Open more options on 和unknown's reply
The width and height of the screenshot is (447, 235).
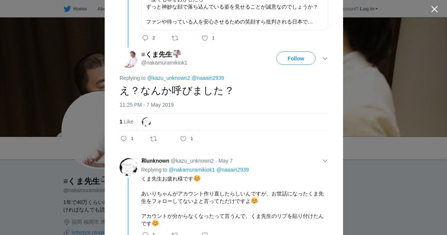coord(325,161)
